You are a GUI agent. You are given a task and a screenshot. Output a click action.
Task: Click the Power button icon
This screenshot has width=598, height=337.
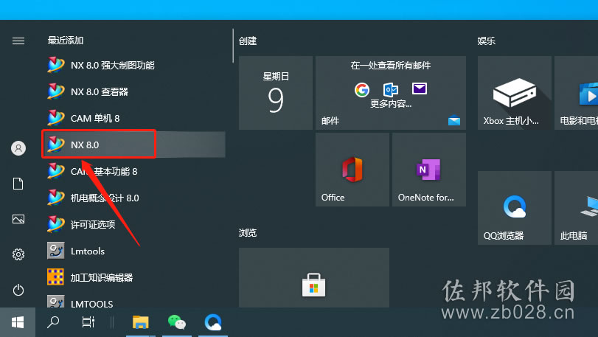click(18, 290)
